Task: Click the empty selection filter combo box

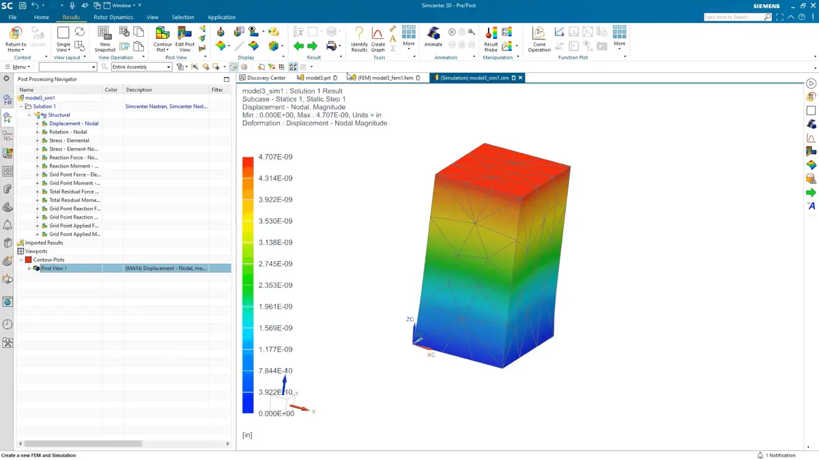Action: (67, 67)
